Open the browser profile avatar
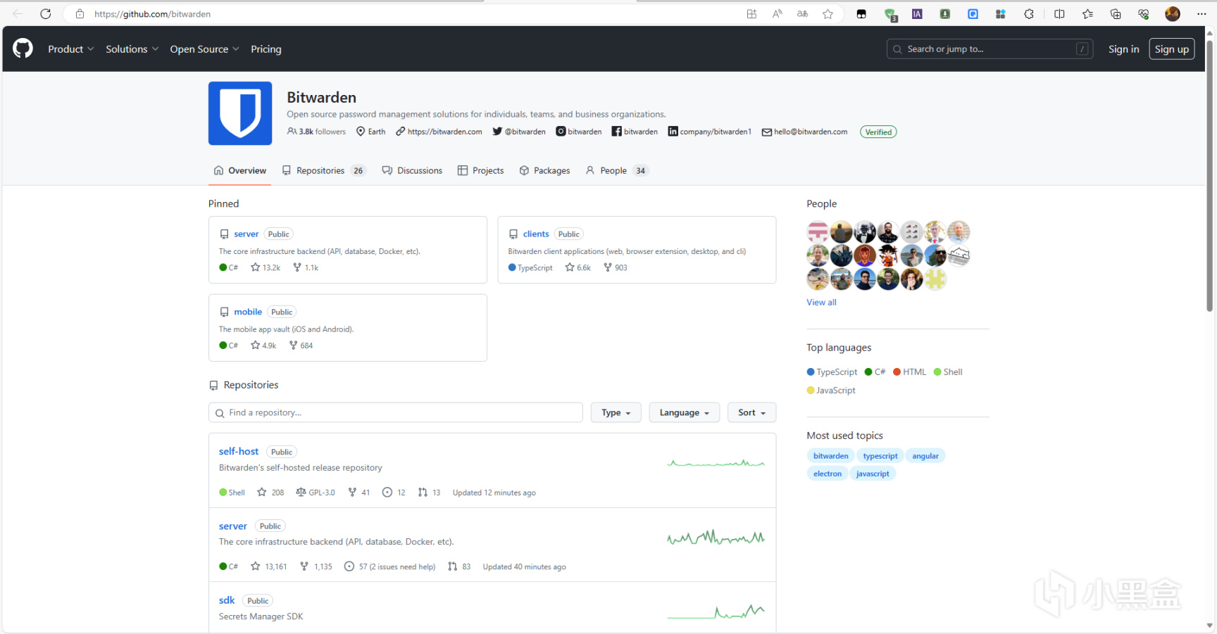The width and height of the screenshot is (1217, 634). tap(1173, 14)
